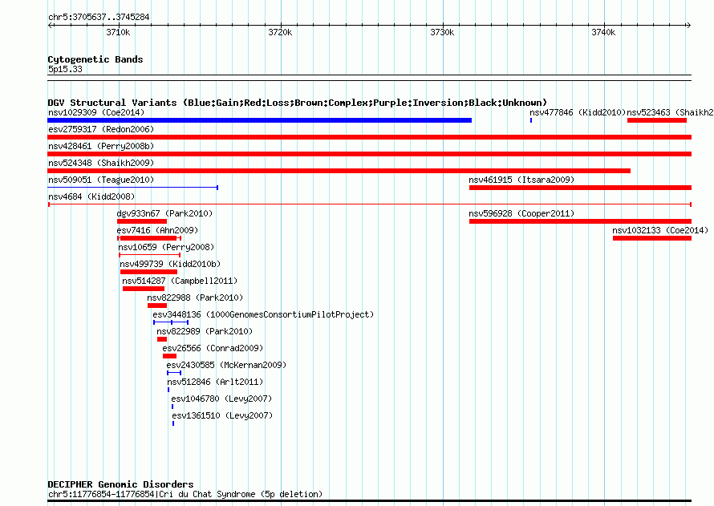Screen dimensions: 714x506
Task: Click the red nsv428461 loss bar
Action: [x=369, y=154]
